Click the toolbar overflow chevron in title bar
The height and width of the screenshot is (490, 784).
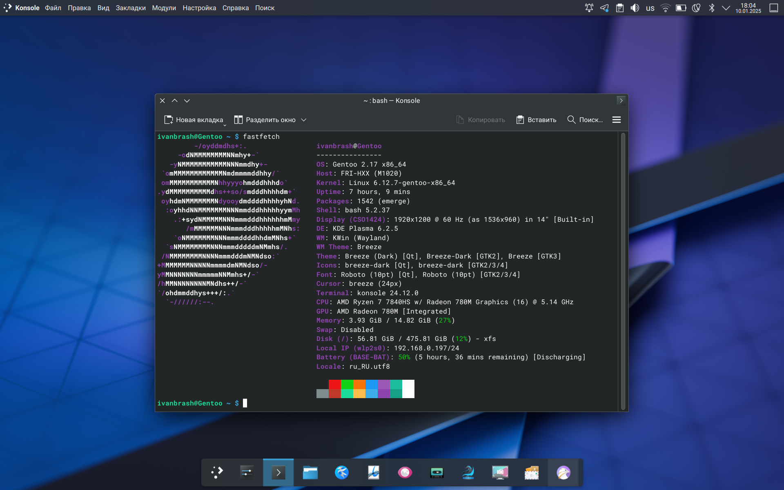click(x=621, y=100)
